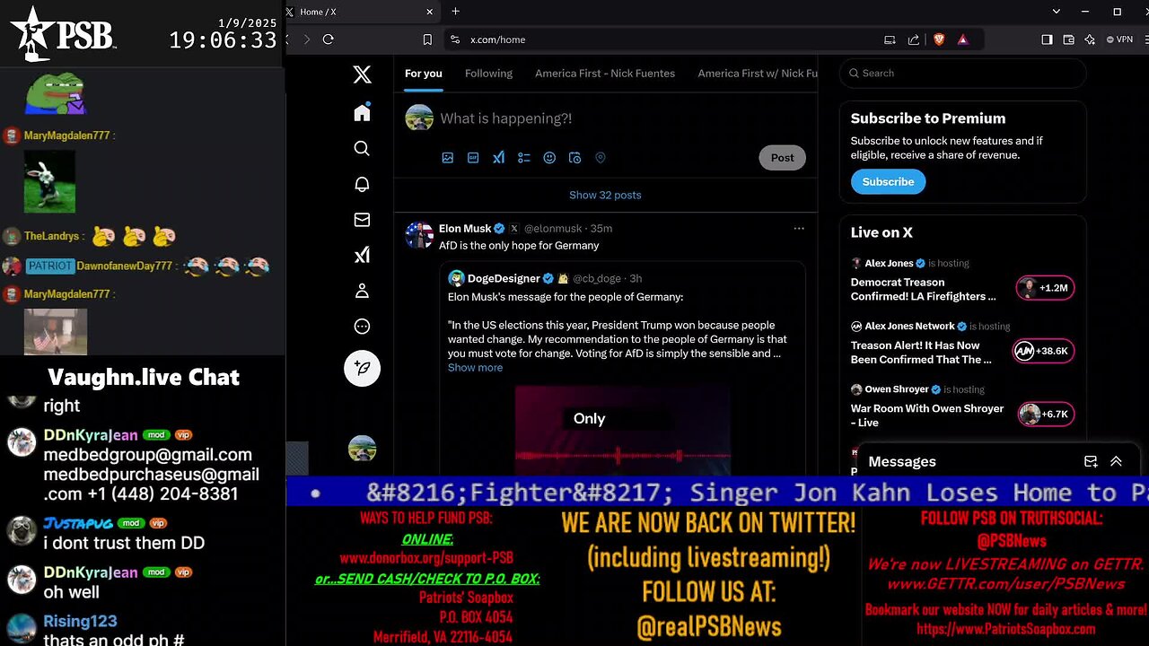
Task: Click the +6.7K listeners badge
Action: pos(1046,414)
